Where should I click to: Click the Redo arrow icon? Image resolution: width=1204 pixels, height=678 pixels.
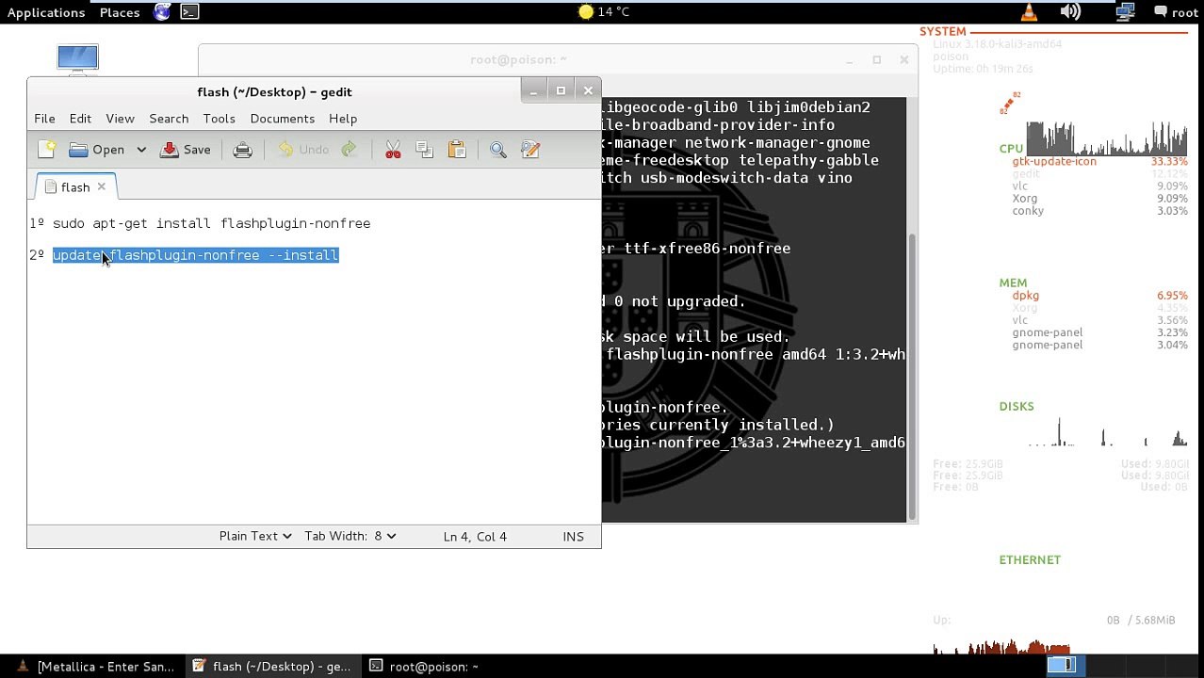[349, 150]
